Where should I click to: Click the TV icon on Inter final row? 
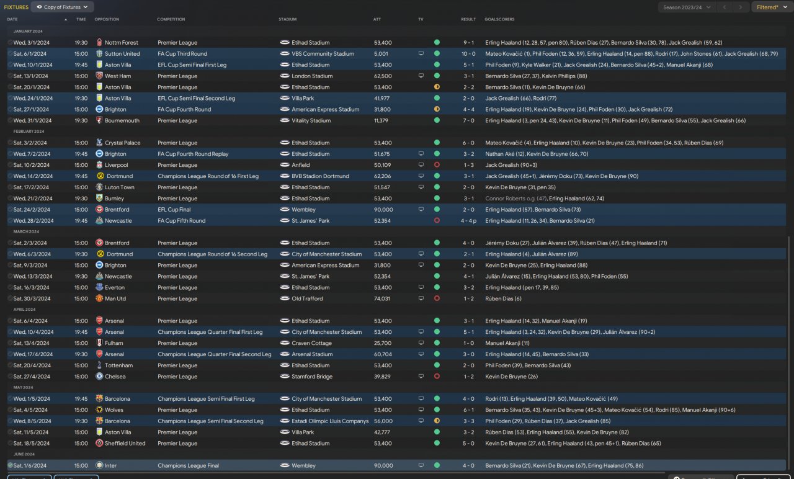click(x=421, y=466)
